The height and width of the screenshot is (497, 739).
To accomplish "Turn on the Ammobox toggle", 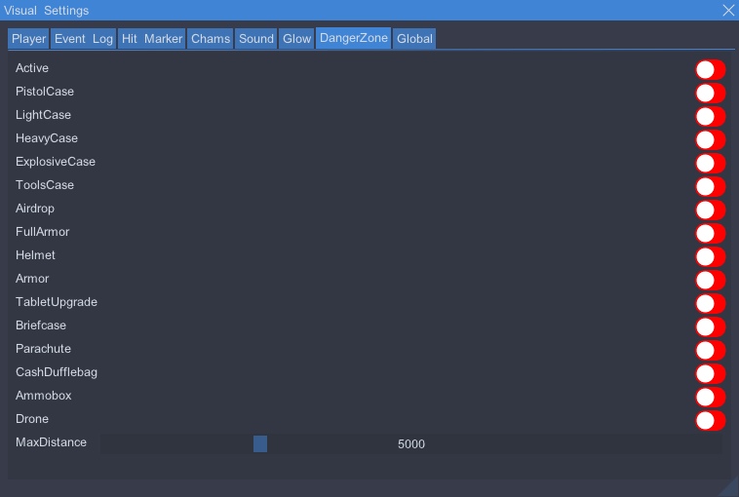I will coord(711,398).
